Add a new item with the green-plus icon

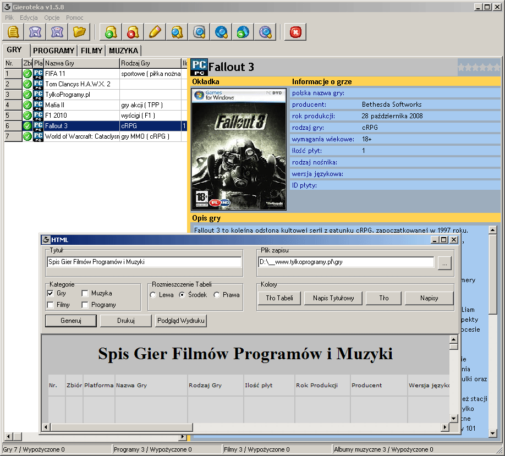(x=111, y=32)
